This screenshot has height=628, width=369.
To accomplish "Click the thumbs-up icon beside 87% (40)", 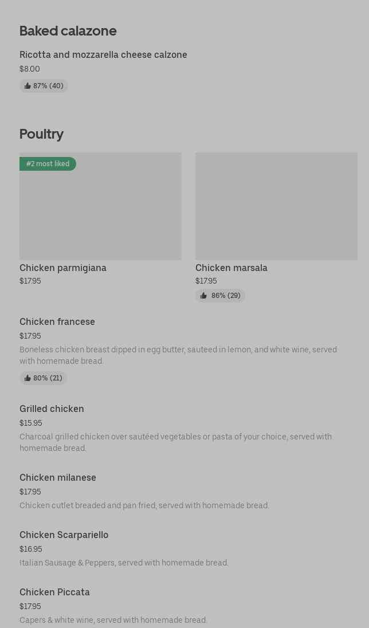I will pyautogui.click(x=28, y=86).
